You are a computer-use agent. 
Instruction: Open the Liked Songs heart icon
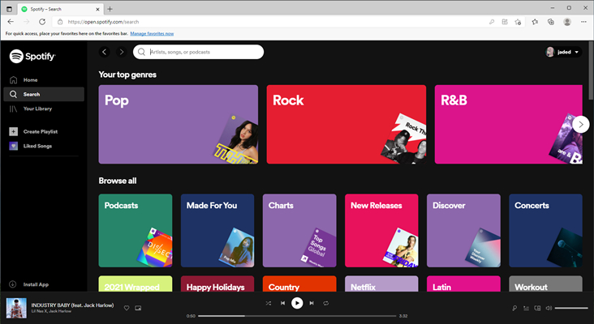point(13,146)
